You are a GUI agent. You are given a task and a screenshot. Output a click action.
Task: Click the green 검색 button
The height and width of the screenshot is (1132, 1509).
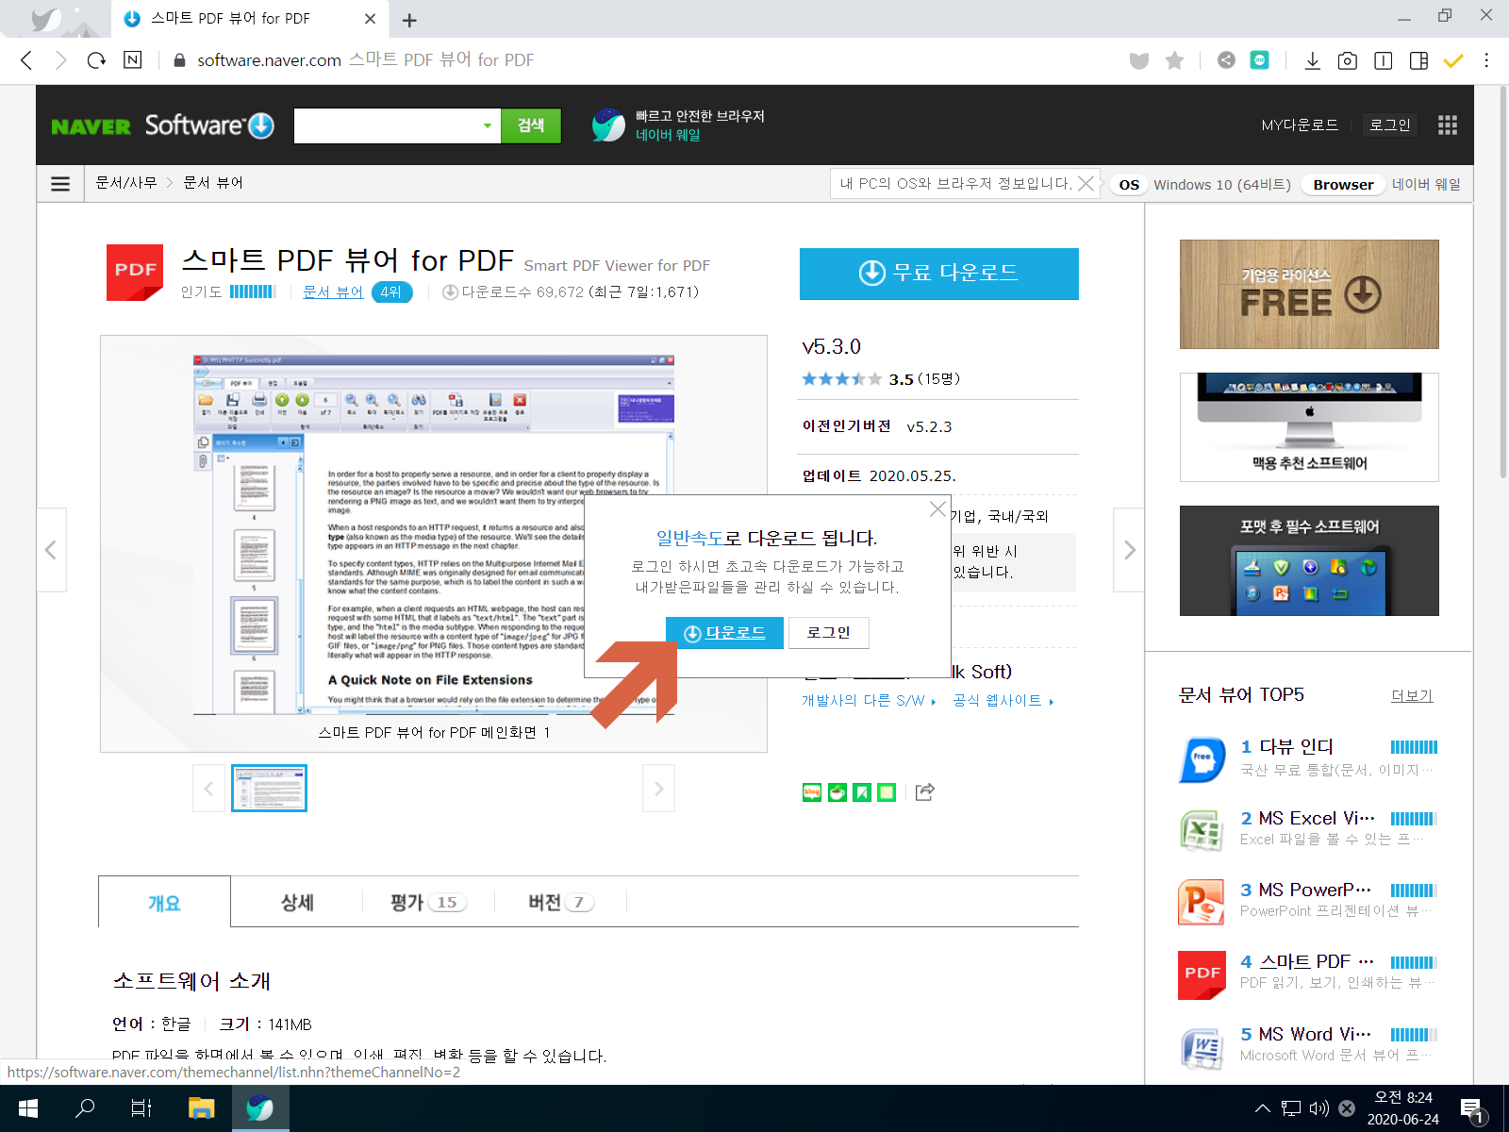531,125
